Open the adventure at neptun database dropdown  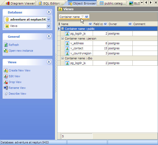(49, 19)
